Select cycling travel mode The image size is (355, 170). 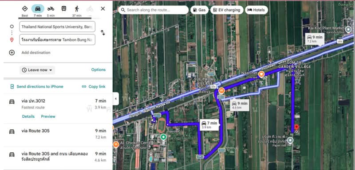[90, 9]
